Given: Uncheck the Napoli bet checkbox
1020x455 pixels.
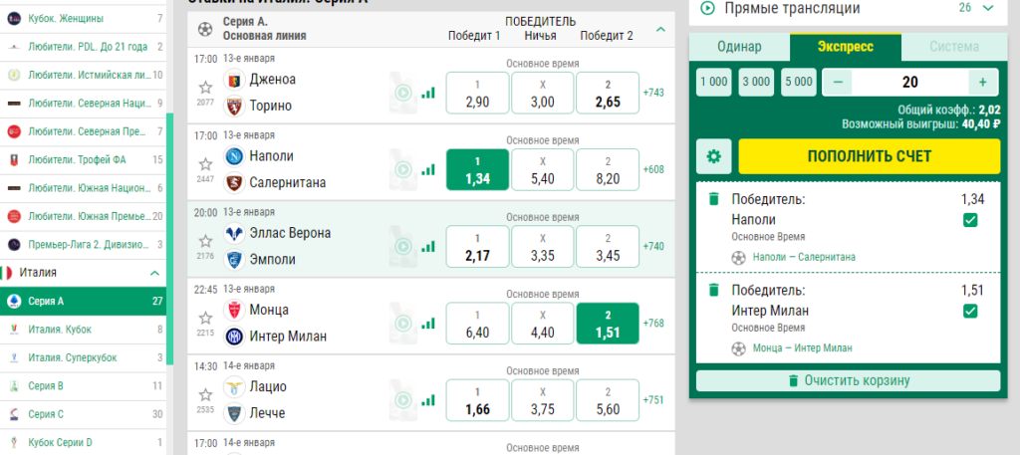Looking at the screenshot, I should [x=970, y=221].
